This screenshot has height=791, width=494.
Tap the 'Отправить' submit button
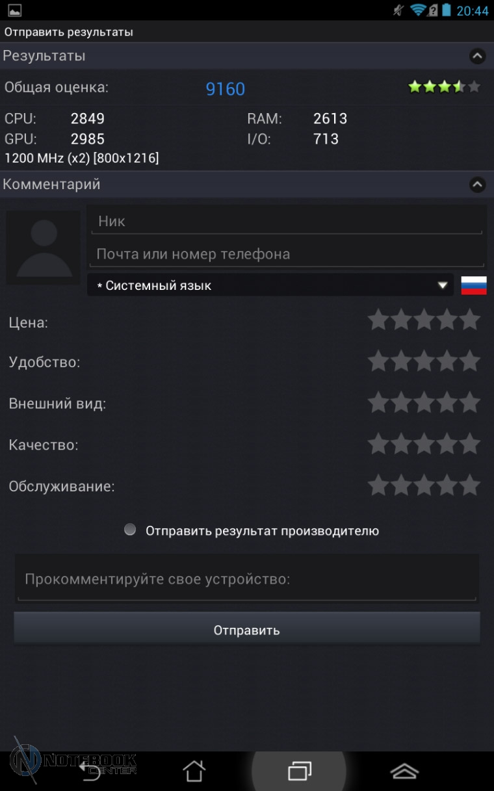coord(247,629)
